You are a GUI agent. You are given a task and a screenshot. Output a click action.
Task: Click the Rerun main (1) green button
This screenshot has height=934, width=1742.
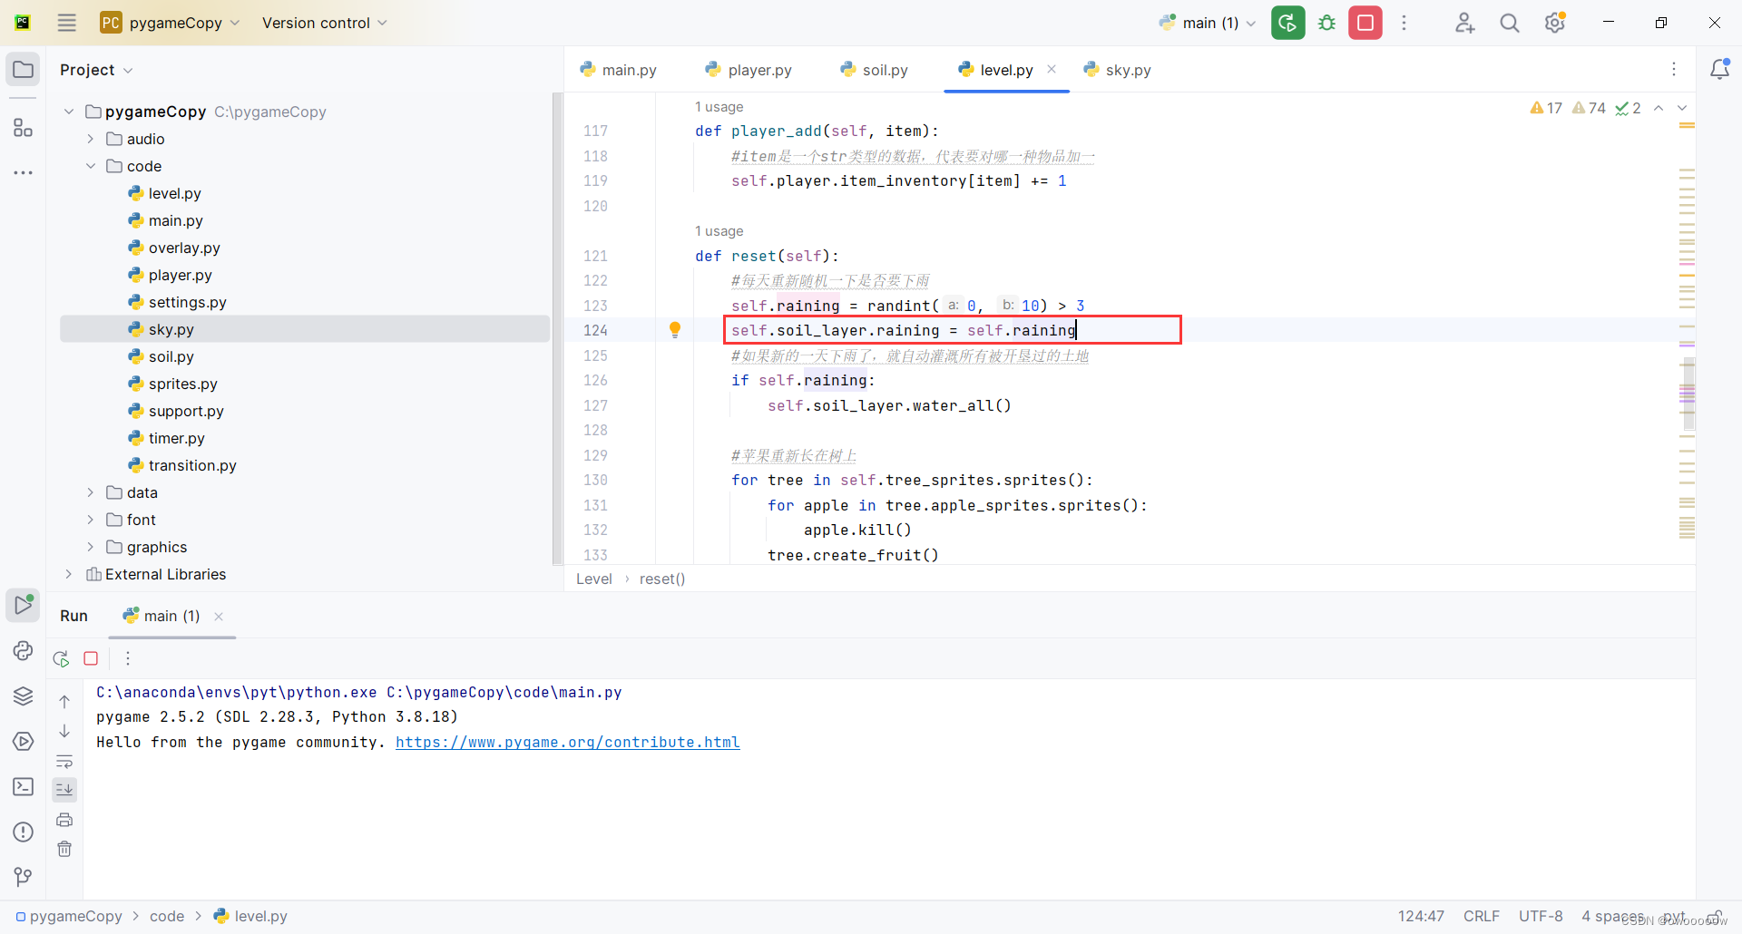[1287, 23]
